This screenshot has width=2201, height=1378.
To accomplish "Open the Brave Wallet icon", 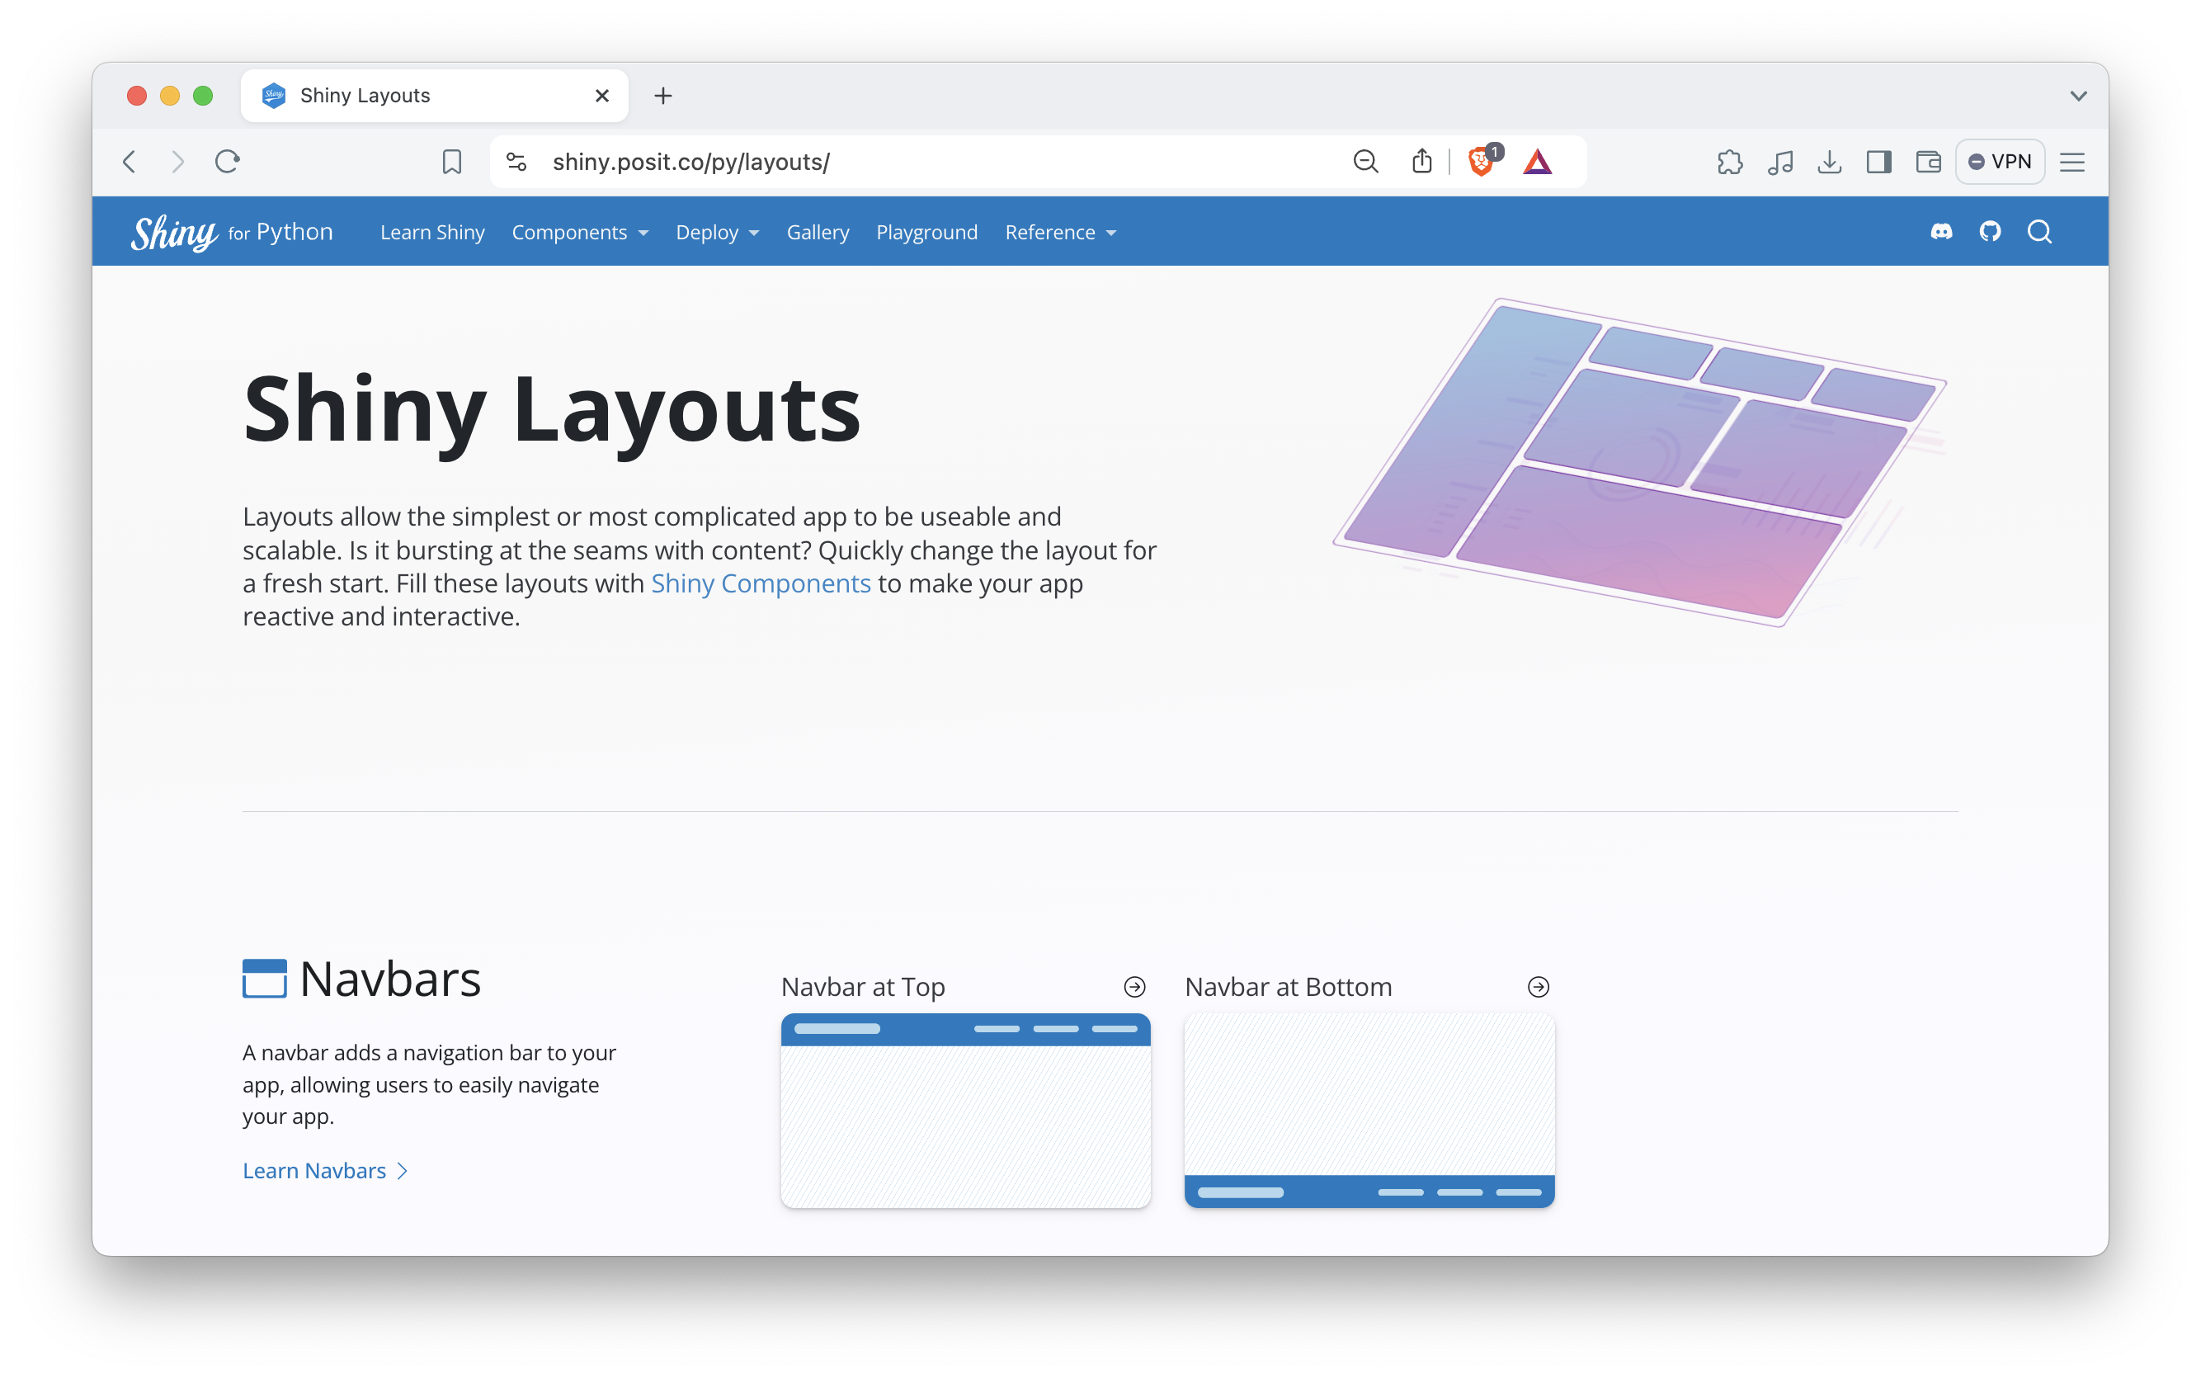I will tap(1928, 163).
